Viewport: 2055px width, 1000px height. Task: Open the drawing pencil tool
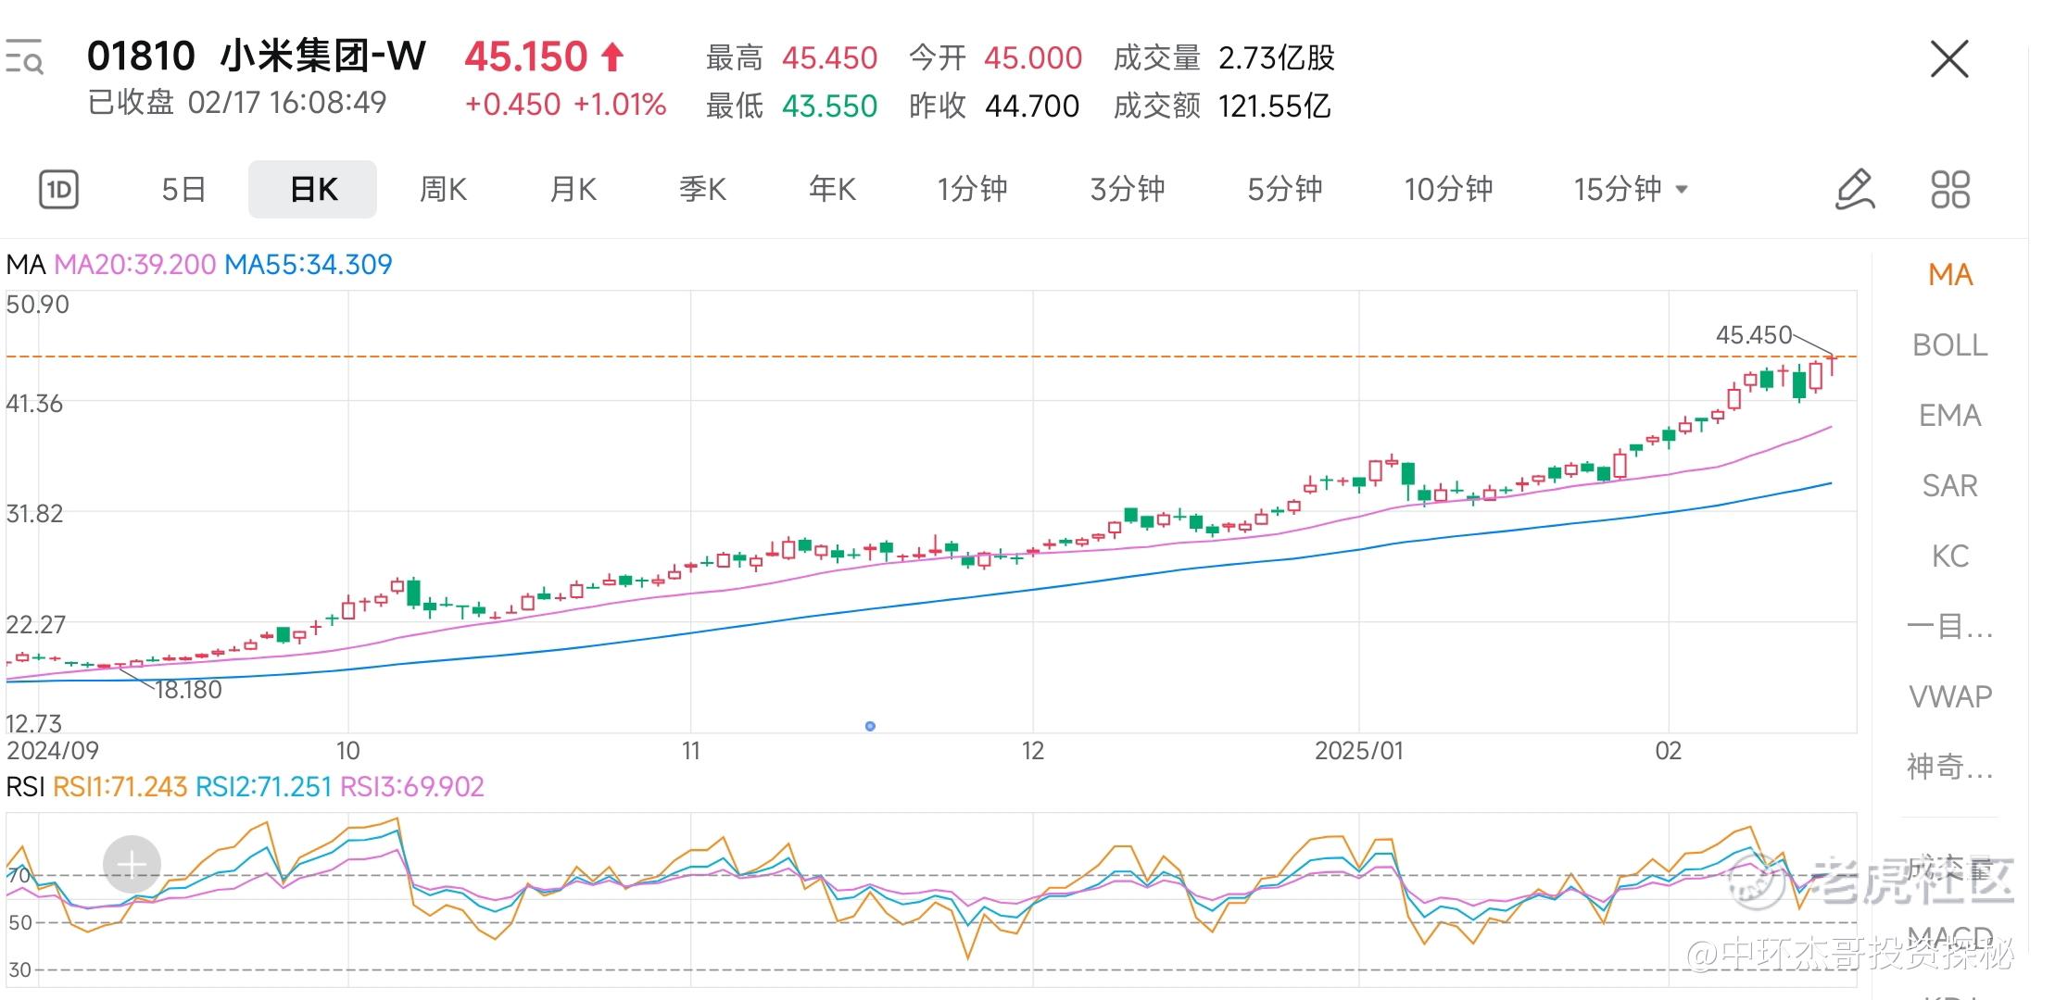pyautogui.click(x=1855, y=190)
